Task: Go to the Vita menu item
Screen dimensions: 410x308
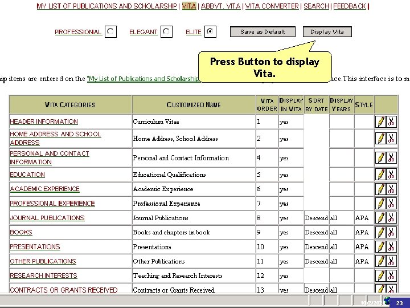Action: 189,6
